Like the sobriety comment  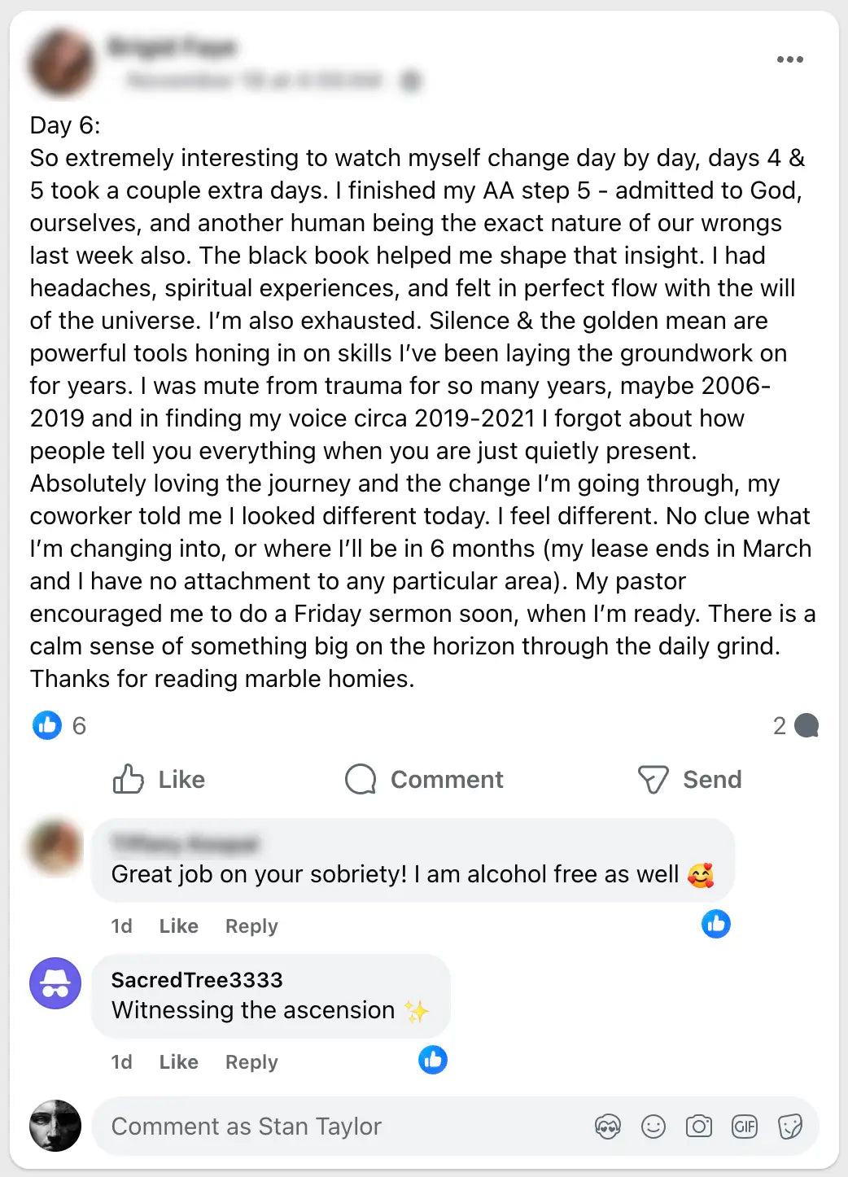click(x=178, y=926)
